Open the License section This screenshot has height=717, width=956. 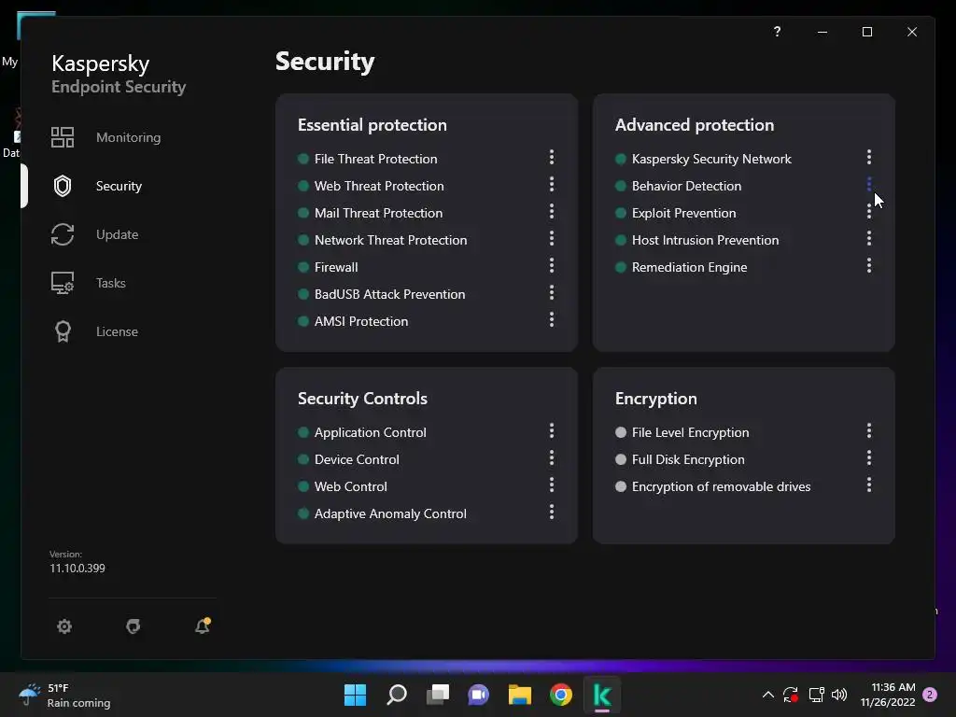pos(117,331)
